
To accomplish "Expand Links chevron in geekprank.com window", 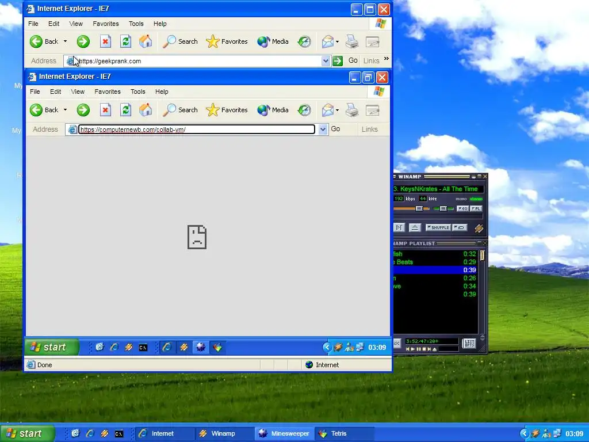I will (x=387, y=59).
